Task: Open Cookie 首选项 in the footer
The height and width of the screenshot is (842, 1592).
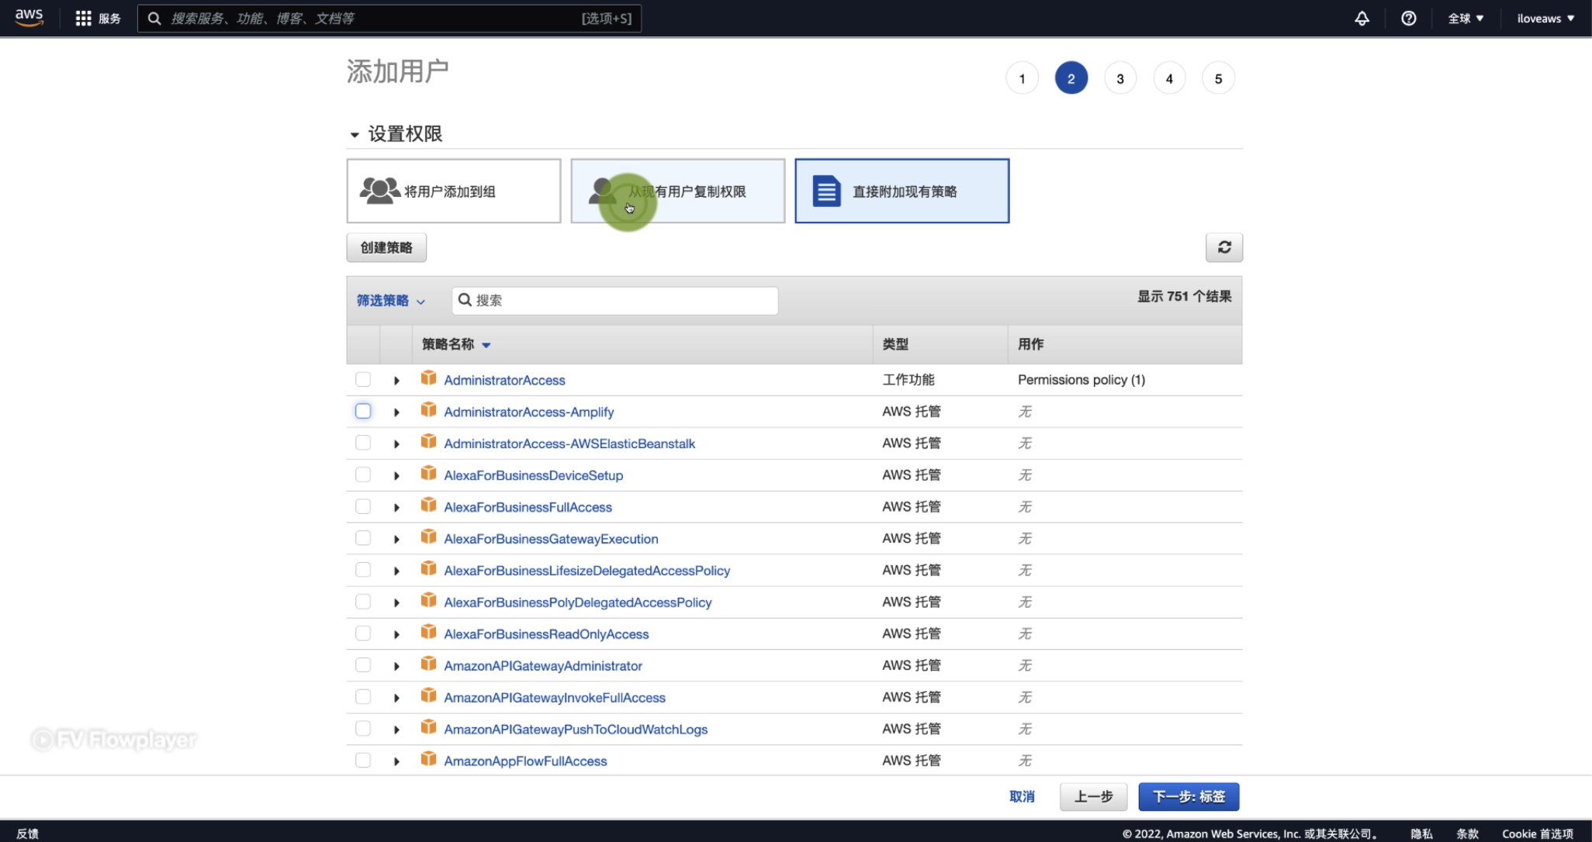Action: coord(1537,833)
